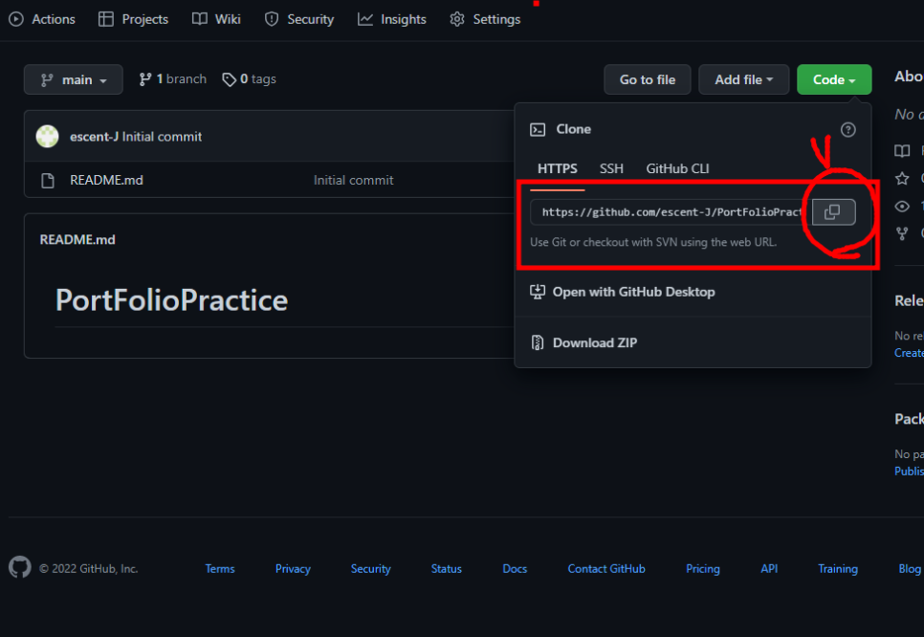
Task: Open the Security tab in repository navigation
Action: (x=299, y=19)
